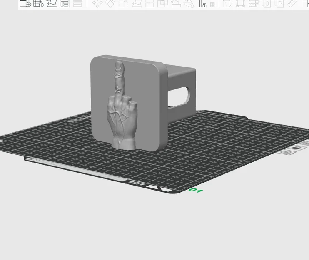Select the paint bucket with drop icon
Screen dimensions: 309x260
[189, 4]
